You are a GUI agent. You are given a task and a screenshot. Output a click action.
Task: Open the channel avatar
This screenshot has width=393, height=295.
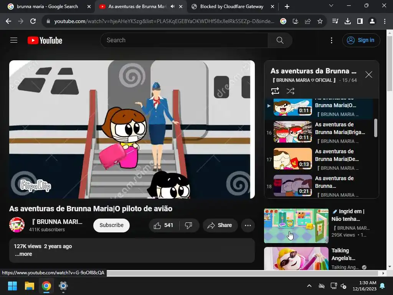[x=17, y=225]
